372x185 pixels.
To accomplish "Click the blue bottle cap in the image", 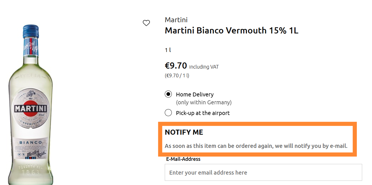I will click(x=31, y=28).
